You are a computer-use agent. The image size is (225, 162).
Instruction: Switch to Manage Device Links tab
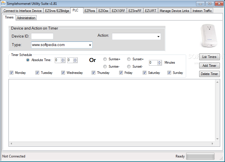click(174, 11)
